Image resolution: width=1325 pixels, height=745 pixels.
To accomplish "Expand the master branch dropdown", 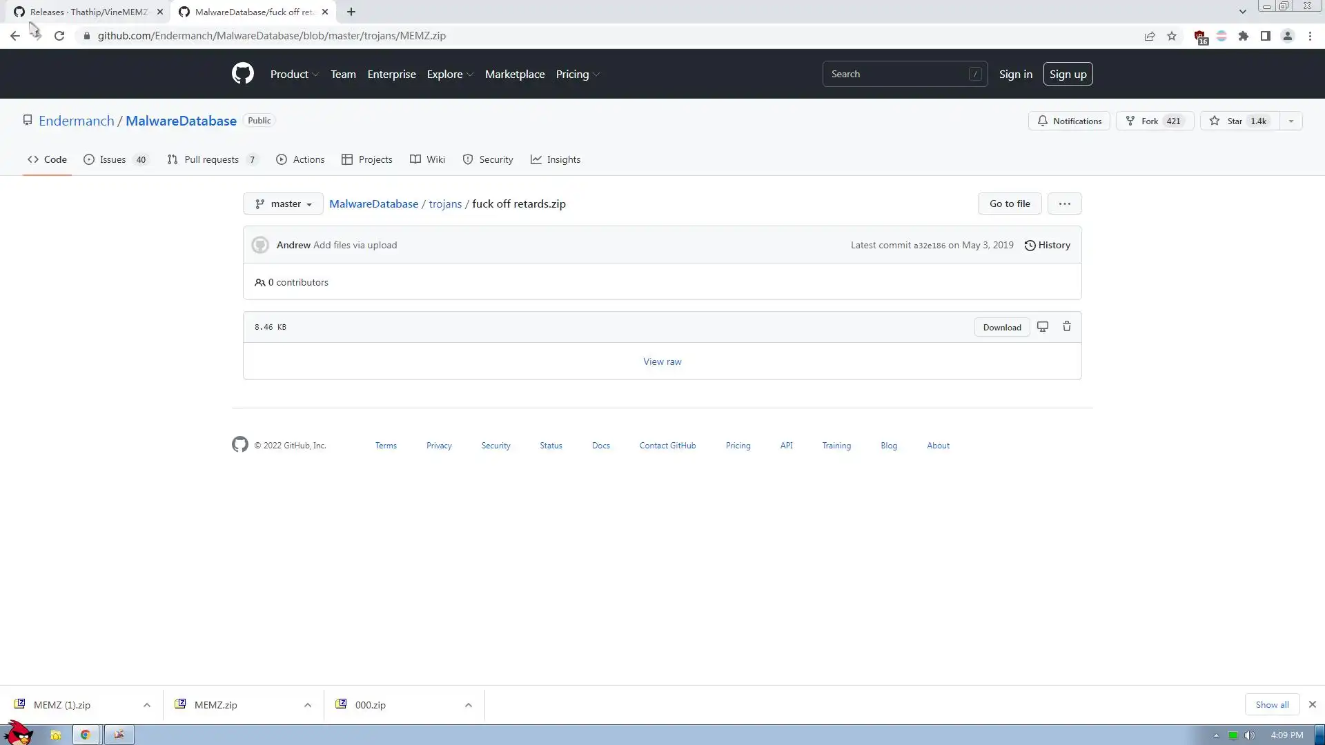I will 283,203.
